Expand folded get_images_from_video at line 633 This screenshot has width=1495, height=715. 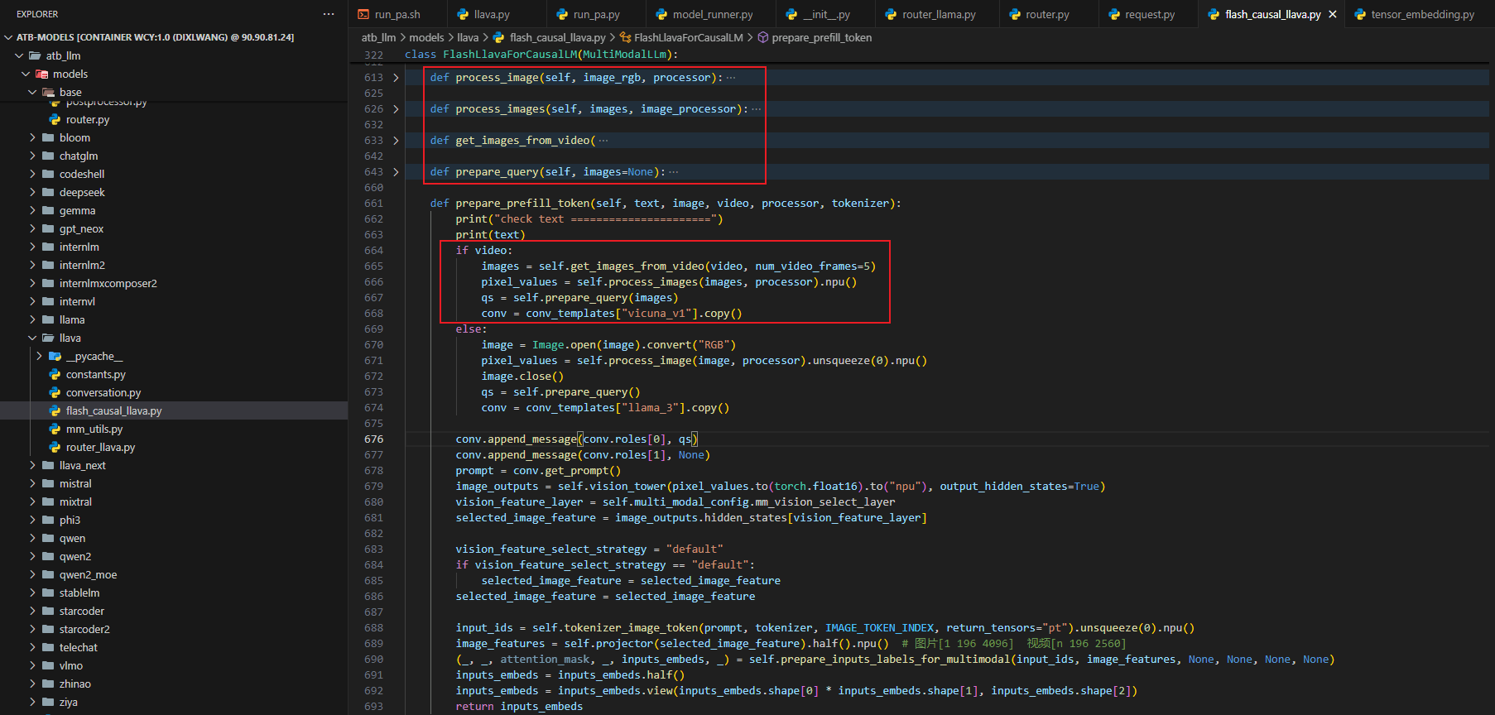[x=396, y=141]
